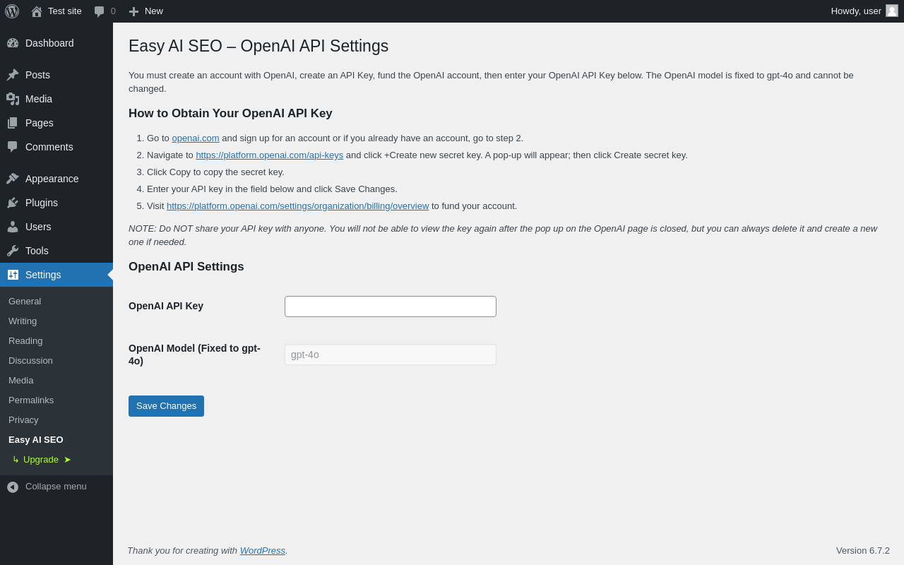This screenshot has width=904, height=565.
Task: Click the Dashboard gauge icon
Action: point(13,43)
